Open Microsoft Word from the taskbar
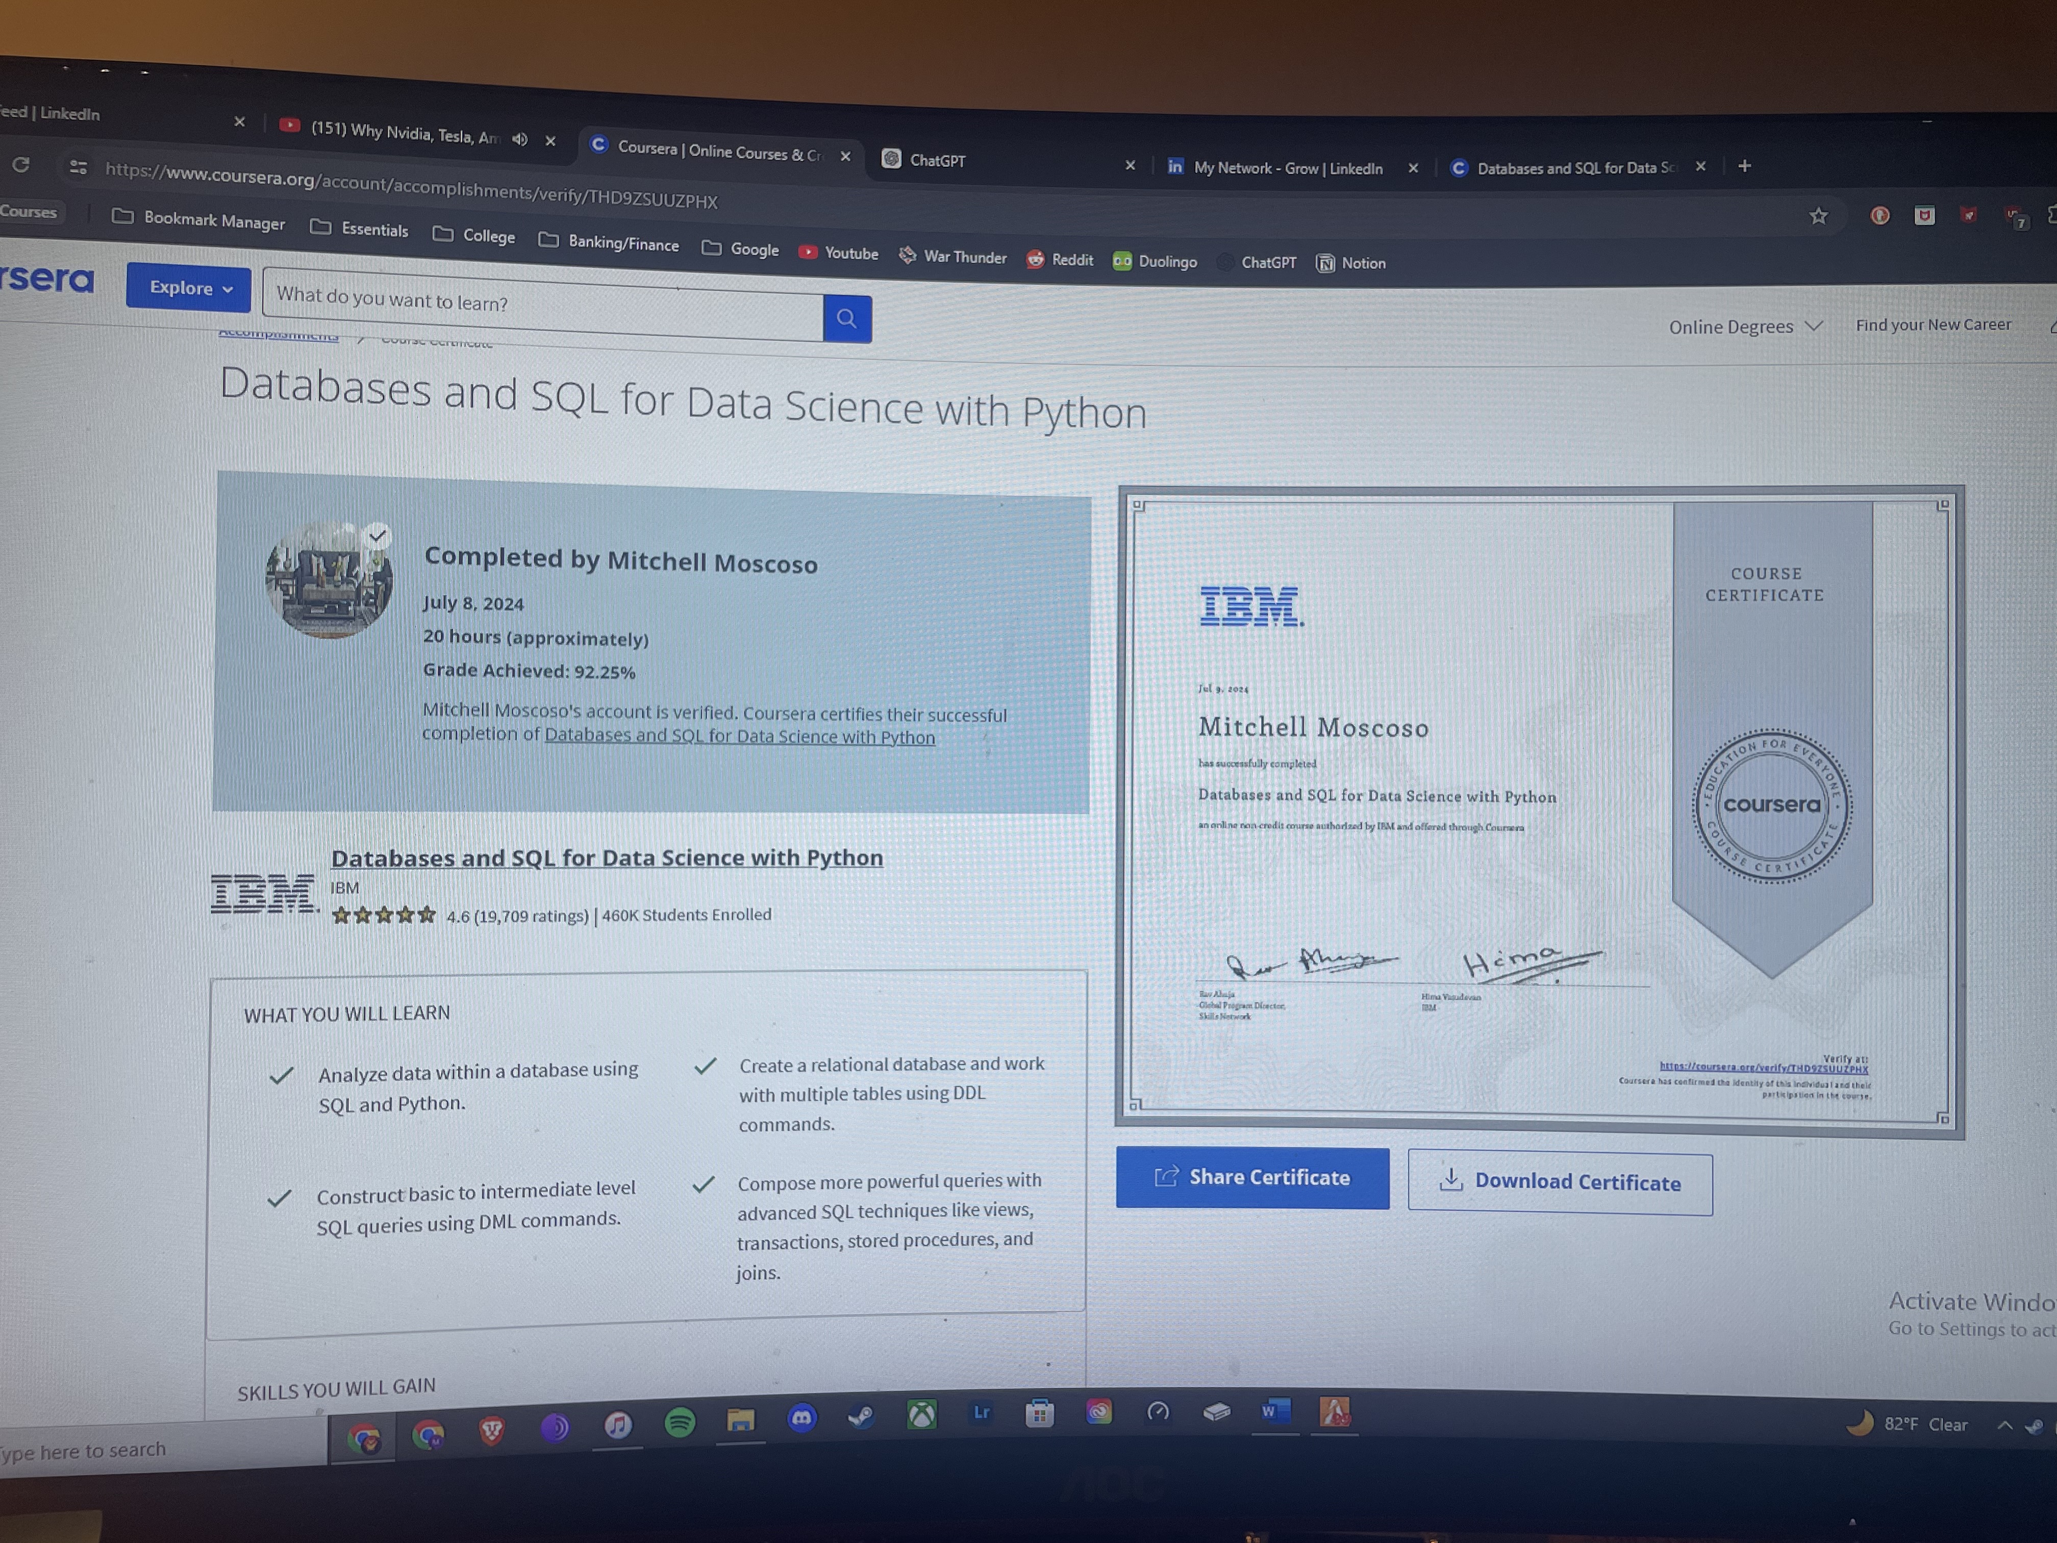2057x1543 pixels. [x=1275, y=1411]
